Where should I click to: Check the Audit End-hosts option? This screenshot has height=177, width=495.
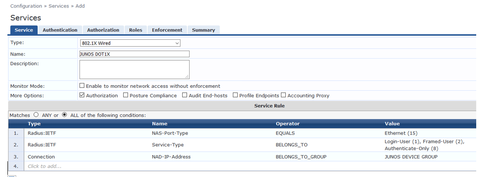pyautogui.click(x=184, y=95)
